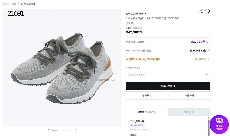Image resolution: width=230 pixels, height=136 pixels.
Task: Open the purple 내 명품 판매하기 floating button
Action: (219, 124)
